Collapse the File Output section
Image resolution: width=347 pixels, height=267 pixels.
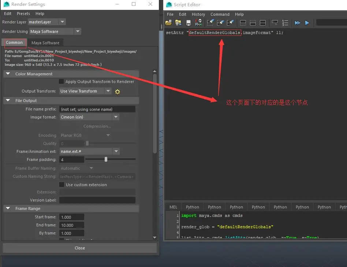pos(8,101)
